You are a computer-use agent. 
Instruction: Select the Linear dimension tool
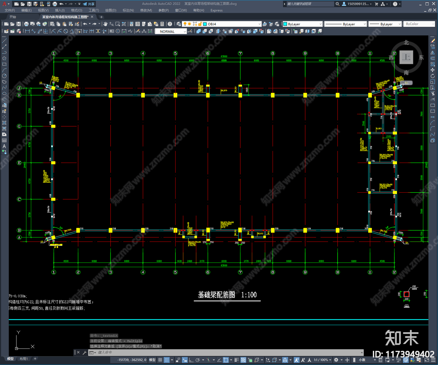tap(27, 31)
